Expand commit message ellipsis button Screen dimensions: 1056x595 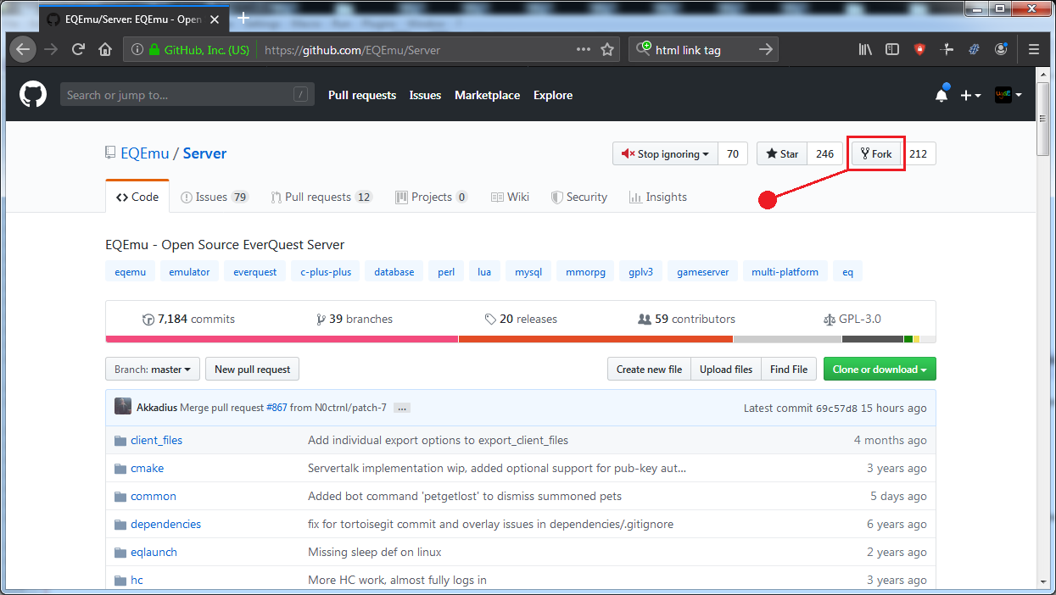tap(402, 408)
